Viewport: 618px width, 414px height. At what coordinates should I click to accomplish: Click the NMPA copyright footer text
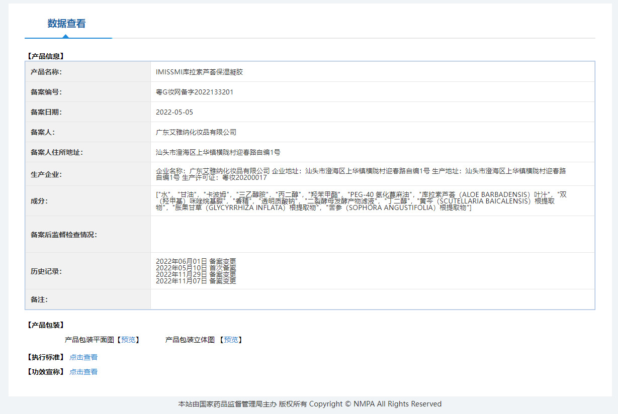point(310,404)
